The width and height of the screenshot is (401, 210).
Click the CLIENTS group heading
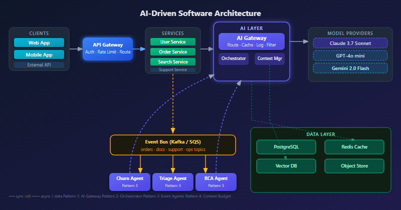39,33
